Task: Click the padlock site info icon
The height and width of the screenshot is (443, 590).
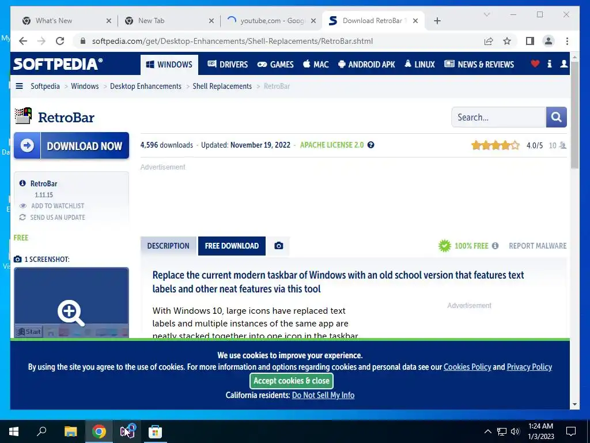Action: (x=83, y=41)
